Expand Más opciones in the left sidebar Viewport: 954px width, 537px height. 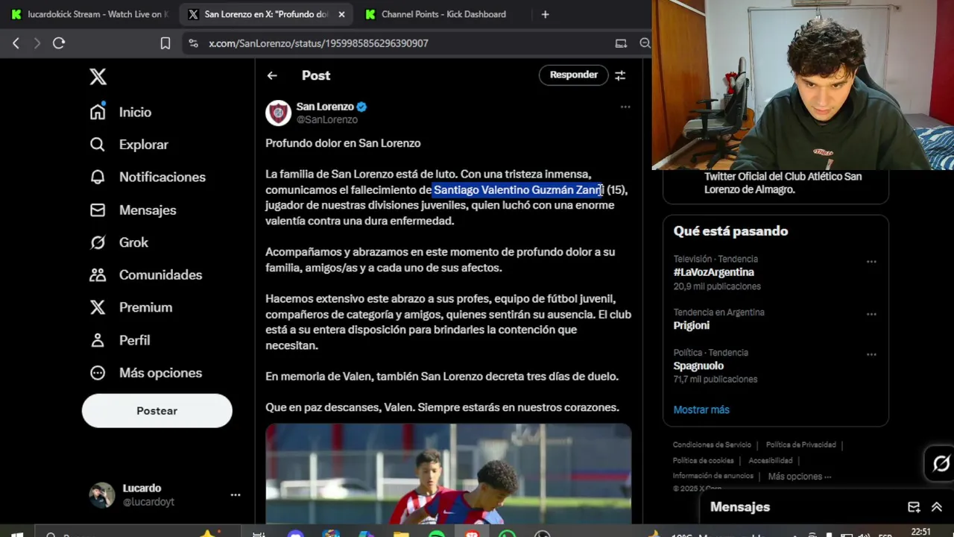146,373
